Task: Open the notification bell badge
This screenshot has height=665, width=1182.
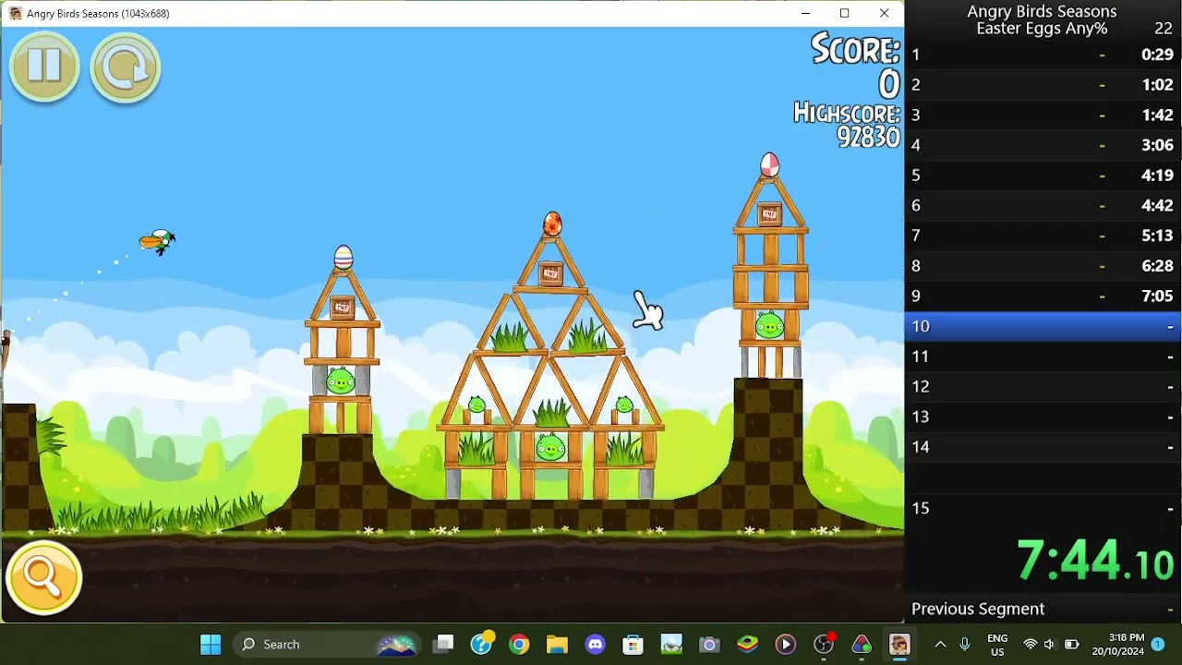Action: click(x=1158, y=645)
